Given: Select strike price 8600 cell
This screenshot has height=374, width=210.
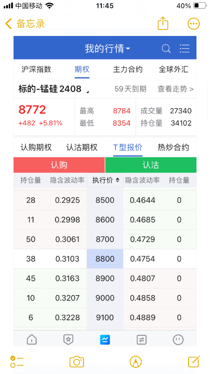Looking at the screenshot, I should point(105,220).
